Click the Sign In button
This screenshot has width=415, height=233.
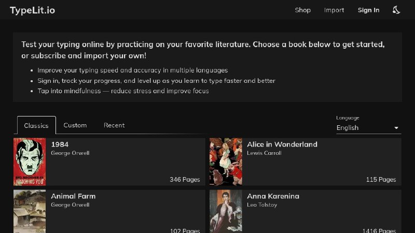368,10
